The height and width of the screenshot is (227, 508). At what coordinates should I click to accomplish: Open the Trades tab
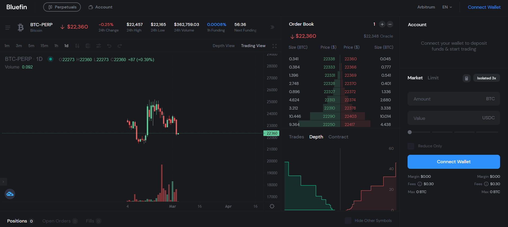(297, 137)
